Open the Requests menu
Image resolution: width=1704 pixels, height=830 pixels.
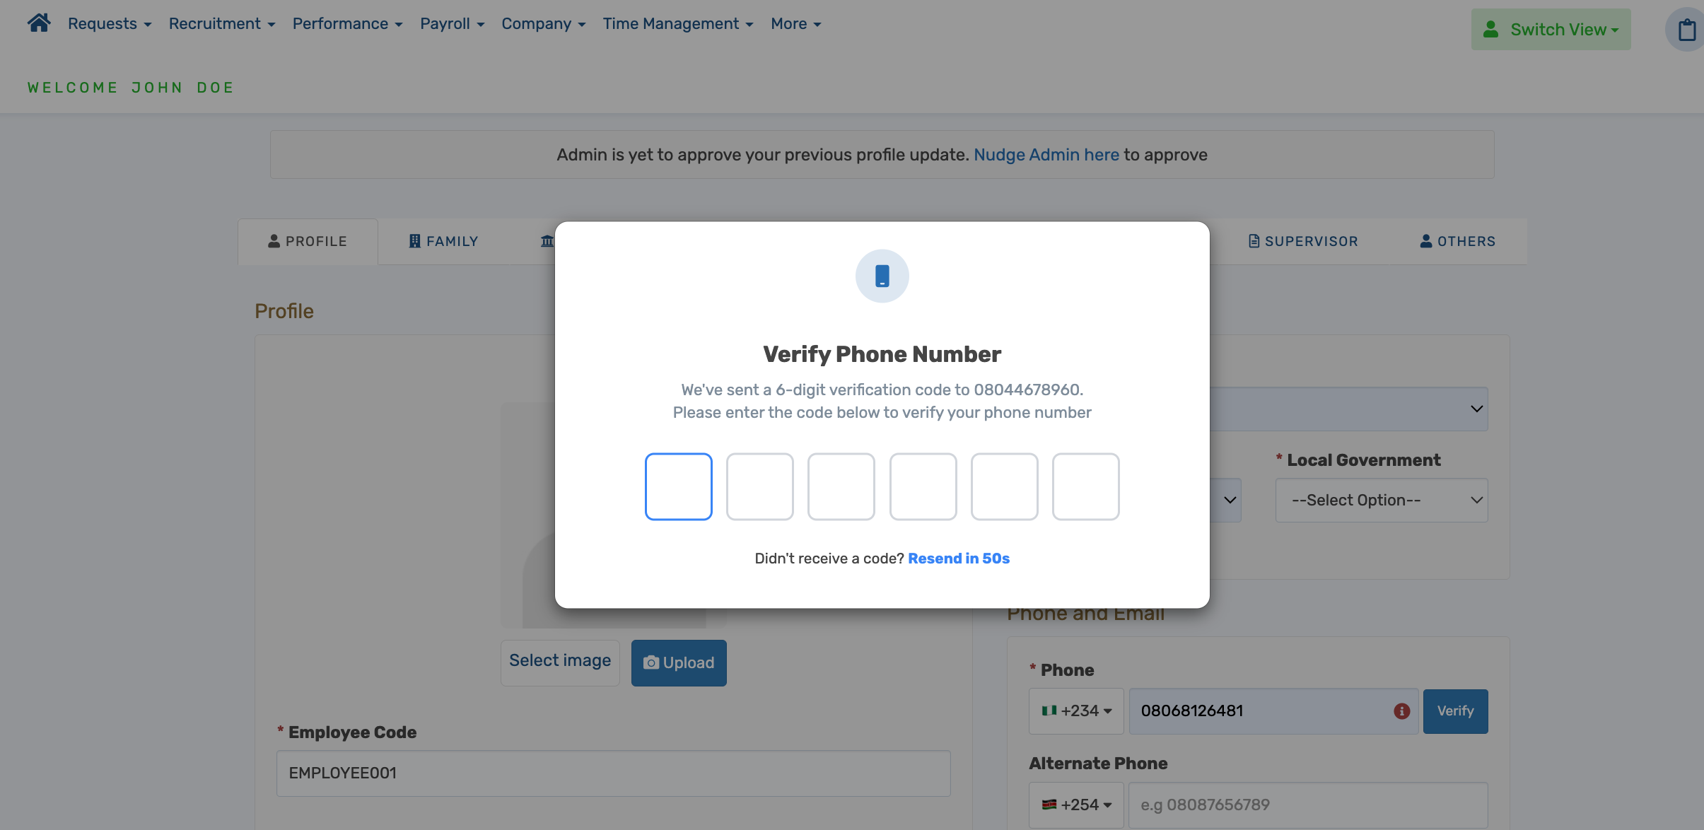[110, 23]
